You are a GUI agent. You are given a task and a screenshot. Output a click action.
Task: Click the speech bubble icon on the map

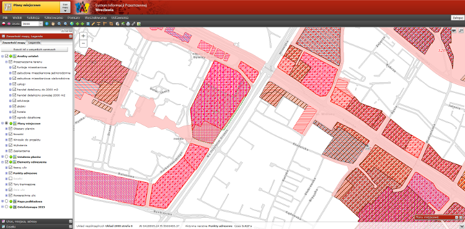pyautogui.click(x=454, y=30)
